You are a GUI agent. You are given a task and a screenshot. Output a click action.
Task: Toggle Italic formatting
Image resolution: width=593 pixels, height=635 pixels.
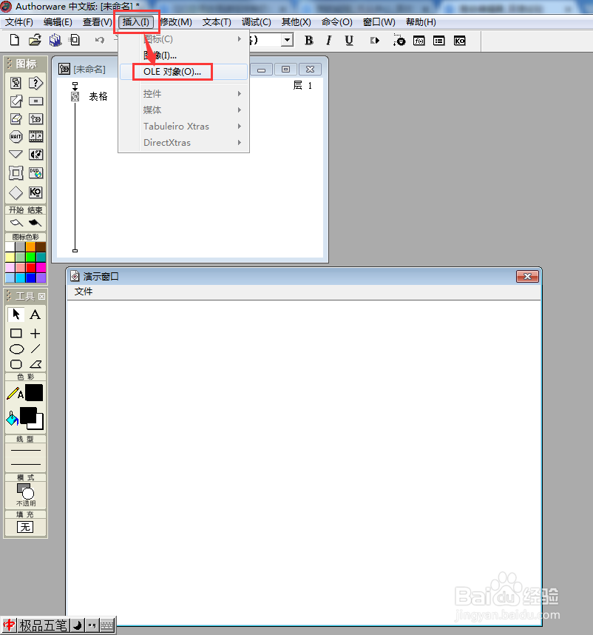coord(329,40)
